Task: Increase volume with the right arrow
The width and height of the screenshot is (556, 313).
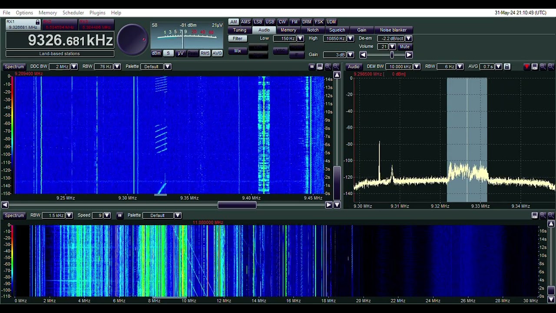Action: click(x=409, y=55)
